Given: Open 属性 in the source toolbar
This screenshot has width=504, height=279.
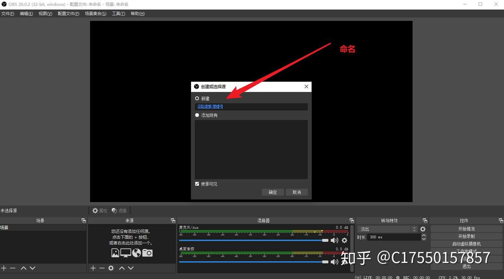Looking at the screenshot, I should pos(100,210).
